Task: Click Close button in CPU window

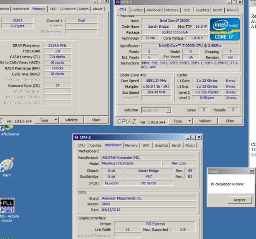Action: pos(230,121)
